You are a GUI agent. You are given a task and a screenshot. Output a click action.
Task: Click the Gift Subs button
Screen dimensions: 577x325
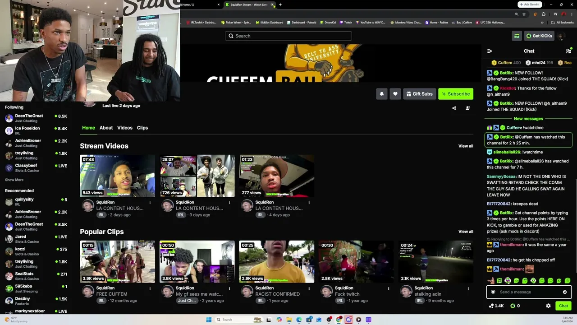419,94
